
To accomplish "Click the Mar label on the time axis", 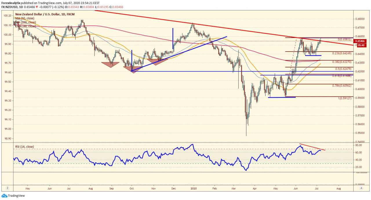I will [234, 188].
